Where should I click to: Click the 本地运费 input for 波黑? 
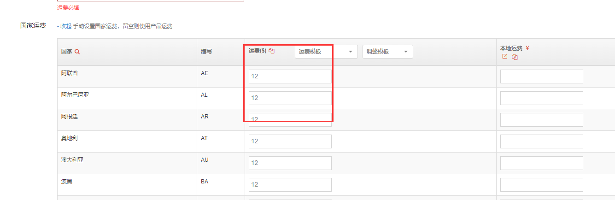coord(542,185)
